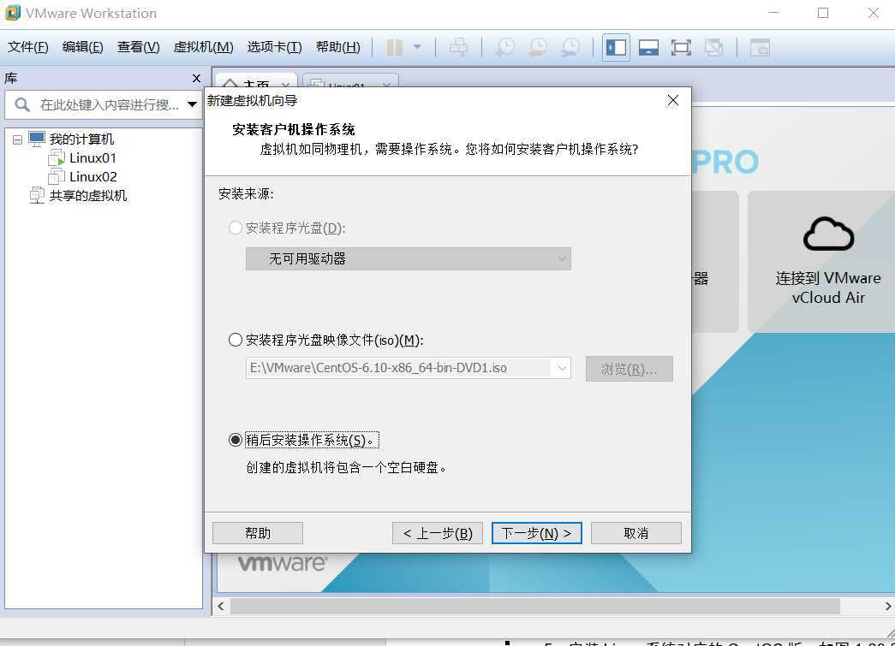Open the 查看(V) menu
The width and height of the screenshot is (895, 646).
point(138,47)
